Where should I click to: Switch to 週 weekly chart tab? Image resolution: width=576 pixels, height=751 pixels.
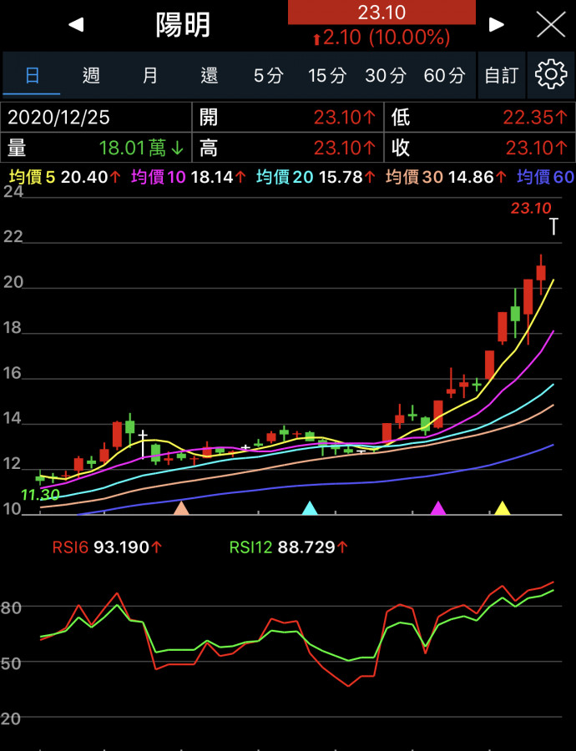point(91,76)
